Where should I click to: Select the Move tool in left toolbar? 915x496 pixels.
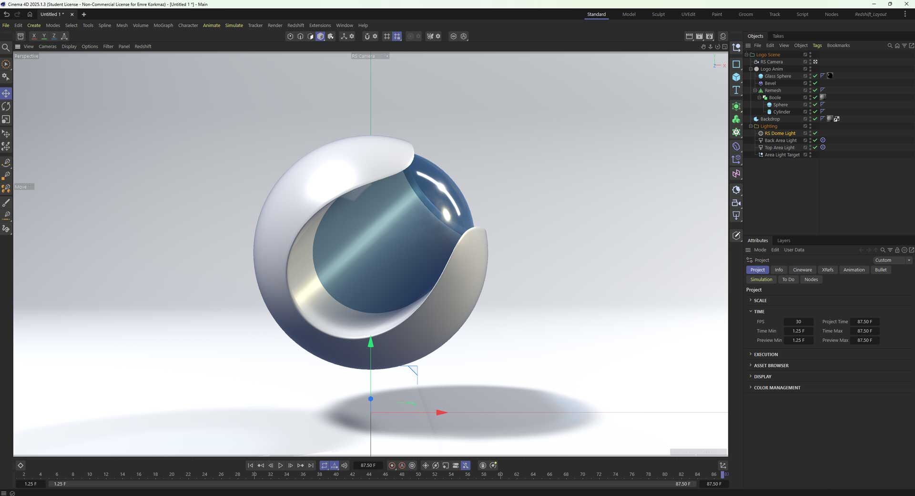point(6,93)
